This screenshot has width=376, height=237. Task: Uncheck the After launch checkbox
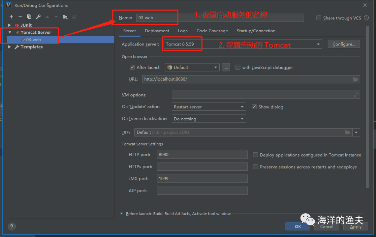[x=132, y=67]
